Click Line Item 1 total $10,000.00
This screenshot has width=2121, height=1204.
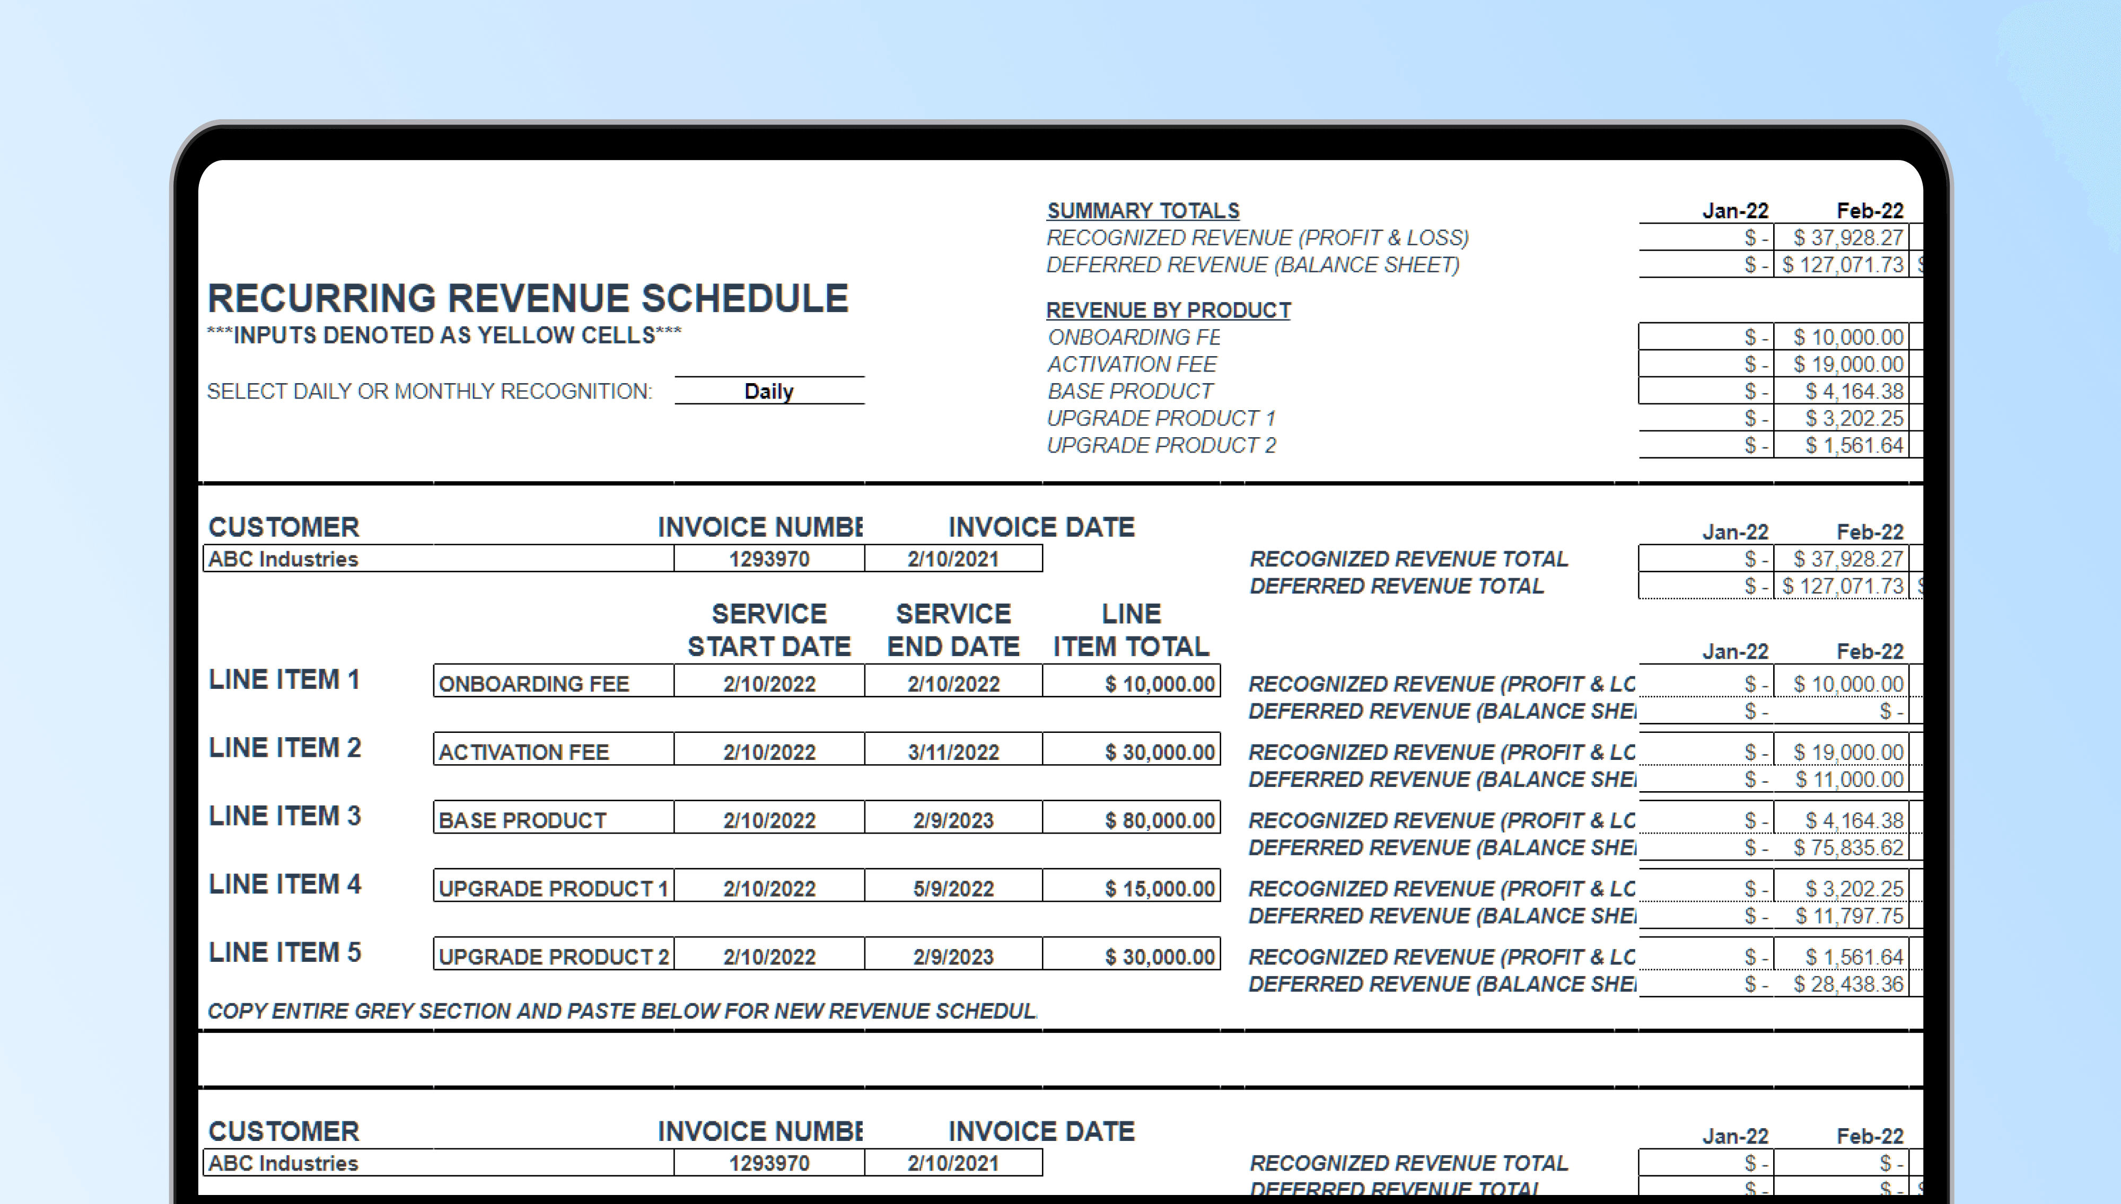click(x=1132, y=681)
